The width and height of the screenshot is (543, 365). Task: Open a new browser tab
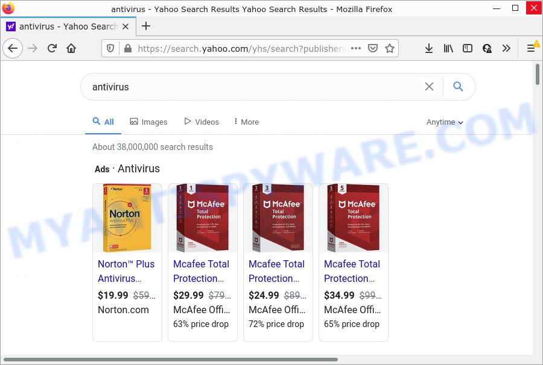146,26
